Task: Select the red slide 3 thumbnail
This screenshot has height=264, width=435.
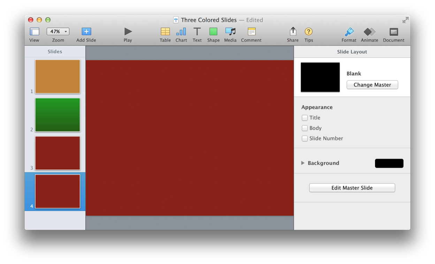Action: pos(58,153)
